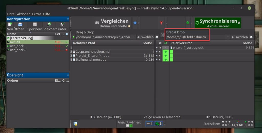Click the green checkmark status on usb_stick row
The width and height of the screenshot is (262, 133).
point(67,46)
